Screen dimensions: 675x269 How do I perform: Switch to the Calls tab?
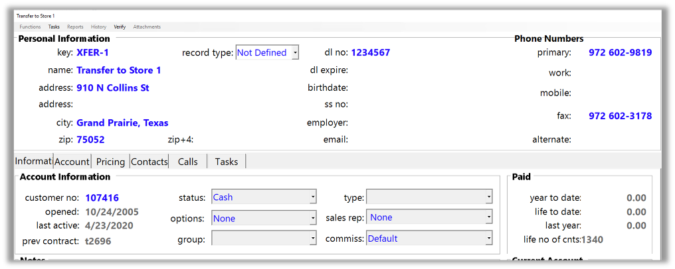click(188, 162)
